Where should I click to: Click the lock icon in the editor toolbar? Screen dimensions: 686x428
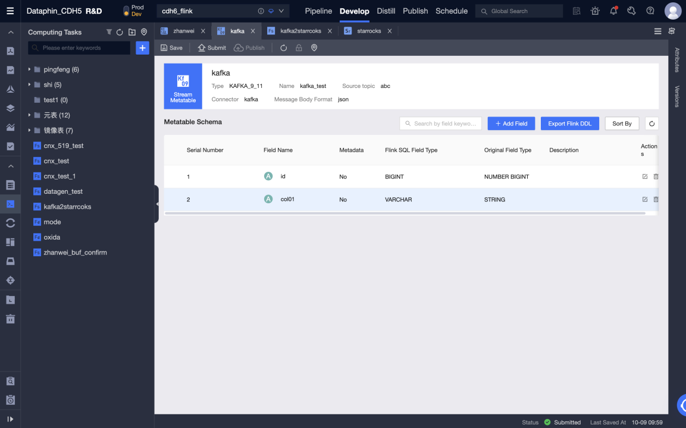pyautogui.click(x=299, y=48)
